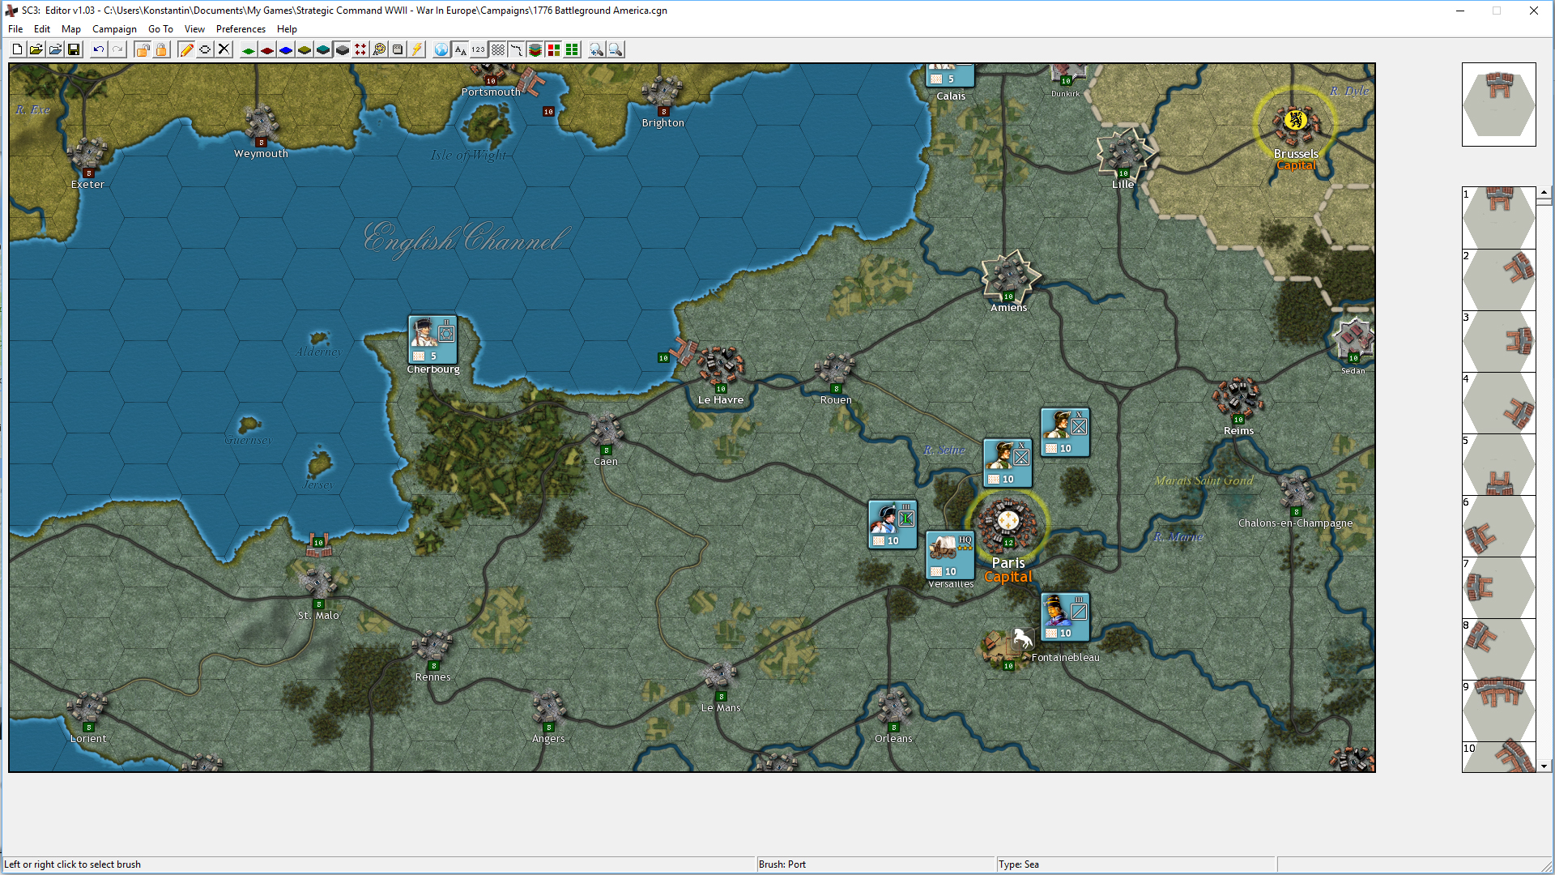Screen dimensions: 1555x875
Task: Open the Edit menu
Action: point(42,29)
